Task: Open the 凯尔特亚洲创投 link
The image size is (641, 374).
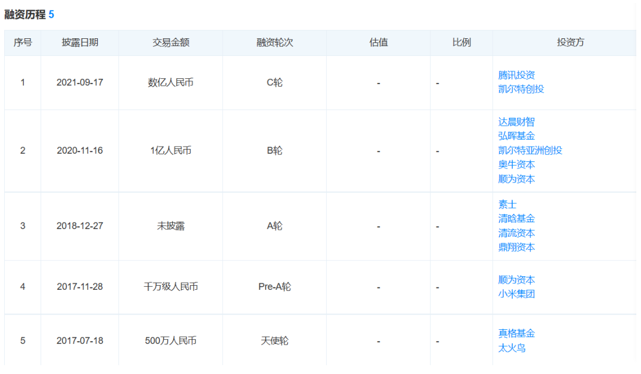Action: pyautogui.click(x=530, y=150)
